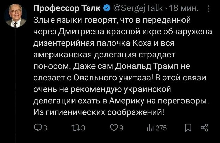Click the @SergejTalk handle

point(133,8)
